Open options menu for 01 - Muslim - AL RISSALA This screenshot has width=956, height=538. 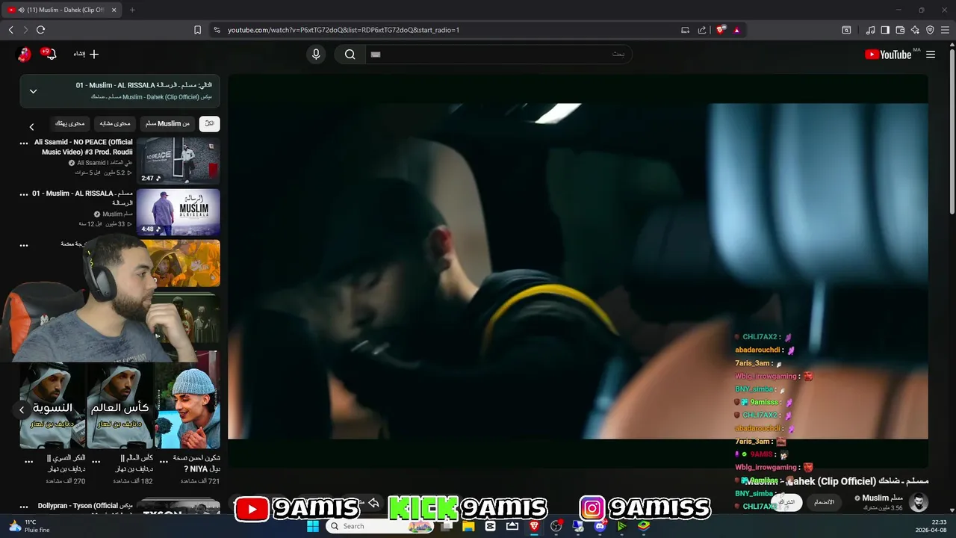(x=24, y=194)
